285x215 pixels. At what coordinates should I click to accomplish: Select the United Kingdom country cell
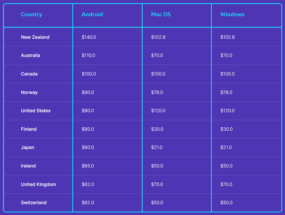click(x=38, y=185)
